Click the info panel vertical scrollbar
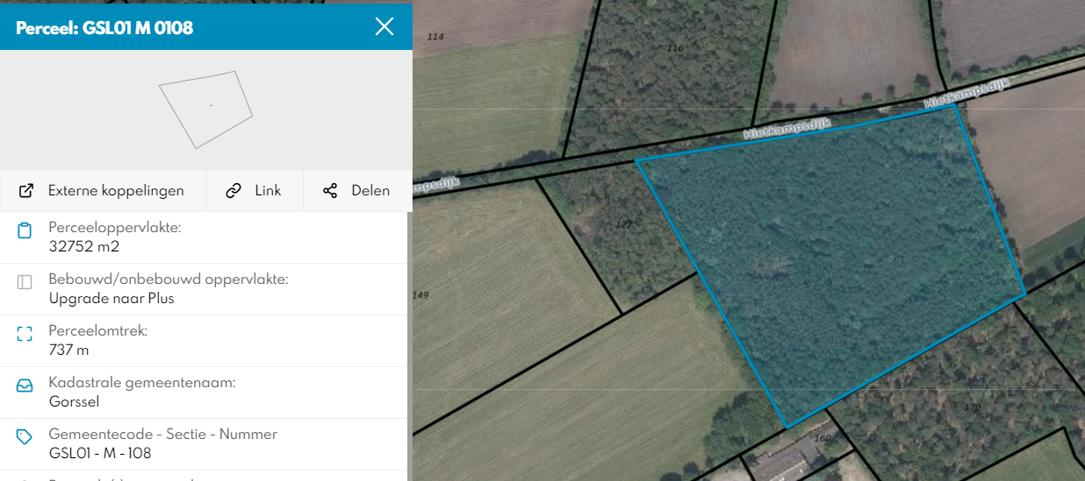Viewport: 1085px width, 481px height. [409, 346]
